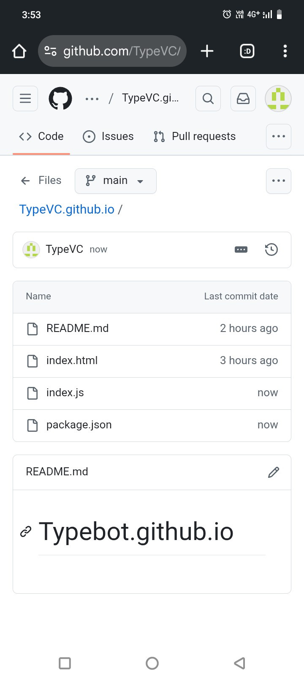The width and height of the screenshot is (304, 680).
Task: Open more file options menu beside branch selector
Action: click(x=279, y=181)
